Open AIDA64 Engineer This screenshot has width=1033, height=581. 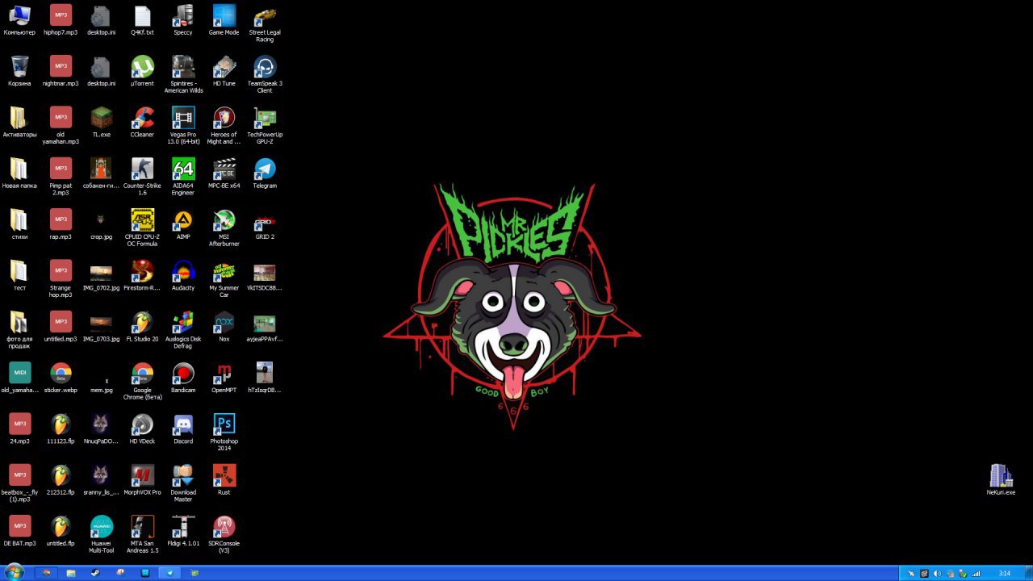[183, 177]
